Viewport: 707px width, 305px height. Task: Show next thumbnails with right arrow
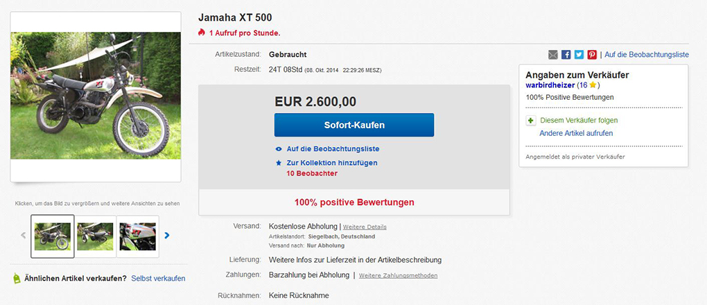(x=166, y=236)
